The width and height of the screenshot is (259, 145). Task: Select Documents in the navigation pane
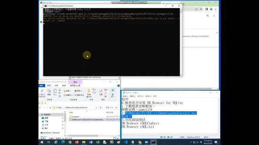coord(47,125)
